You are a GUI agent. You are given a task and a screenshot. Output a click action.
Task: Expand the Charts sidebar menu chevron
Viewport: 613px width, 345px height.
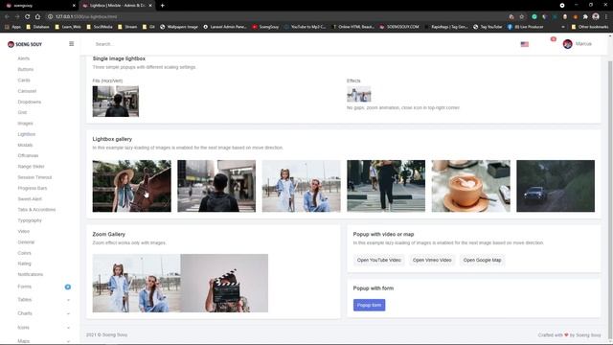(x=68, y=313)
